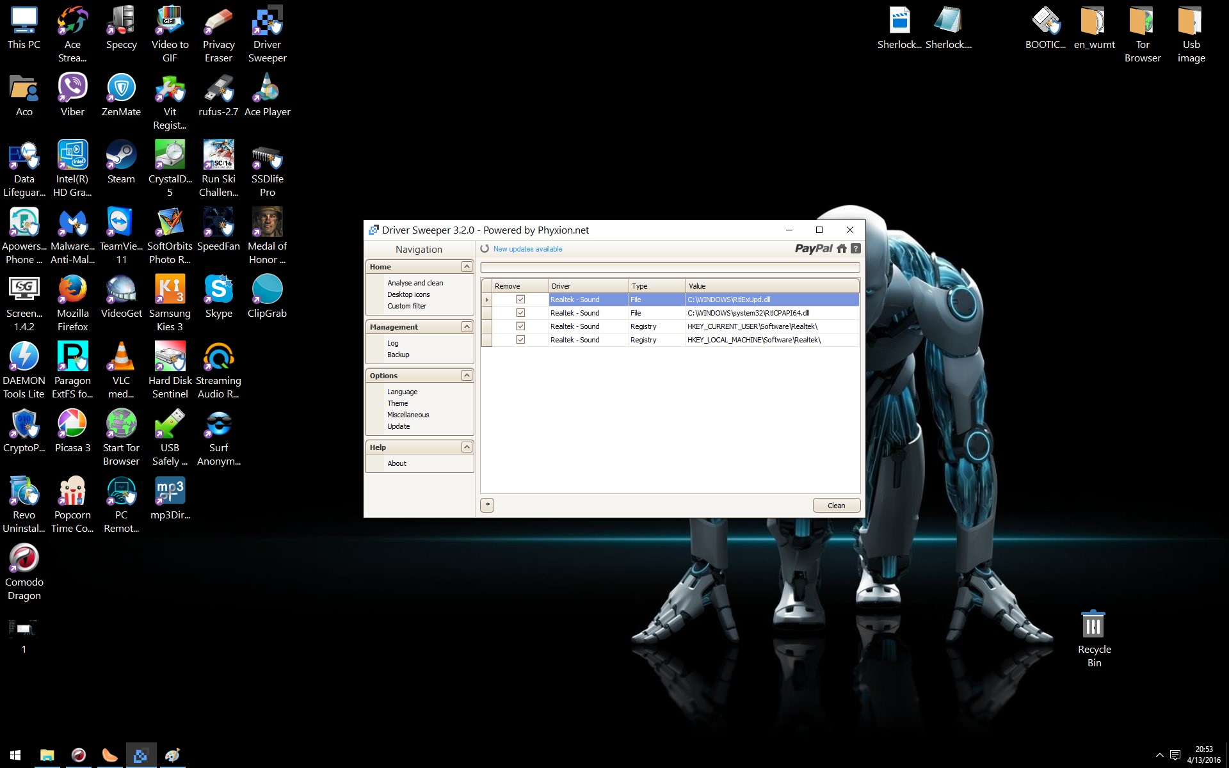Open the Driver Sweeper home page icon

[x=842, y=248]
